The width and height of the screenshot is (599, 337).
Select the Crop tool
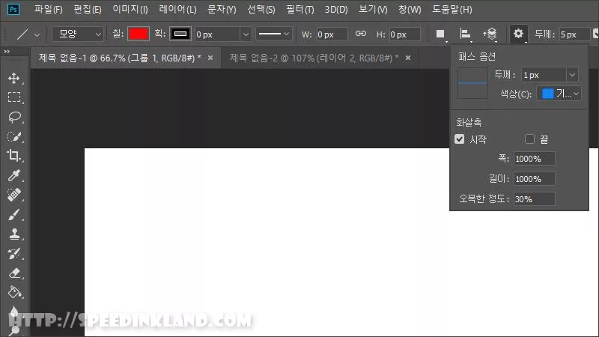[14, 156]
